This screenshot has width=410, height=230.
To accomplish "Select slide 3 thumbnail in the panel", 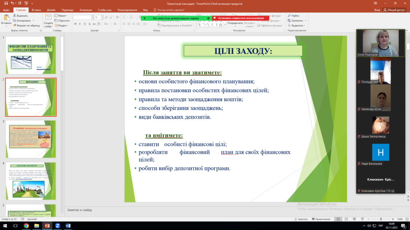I will click(31, 139).
